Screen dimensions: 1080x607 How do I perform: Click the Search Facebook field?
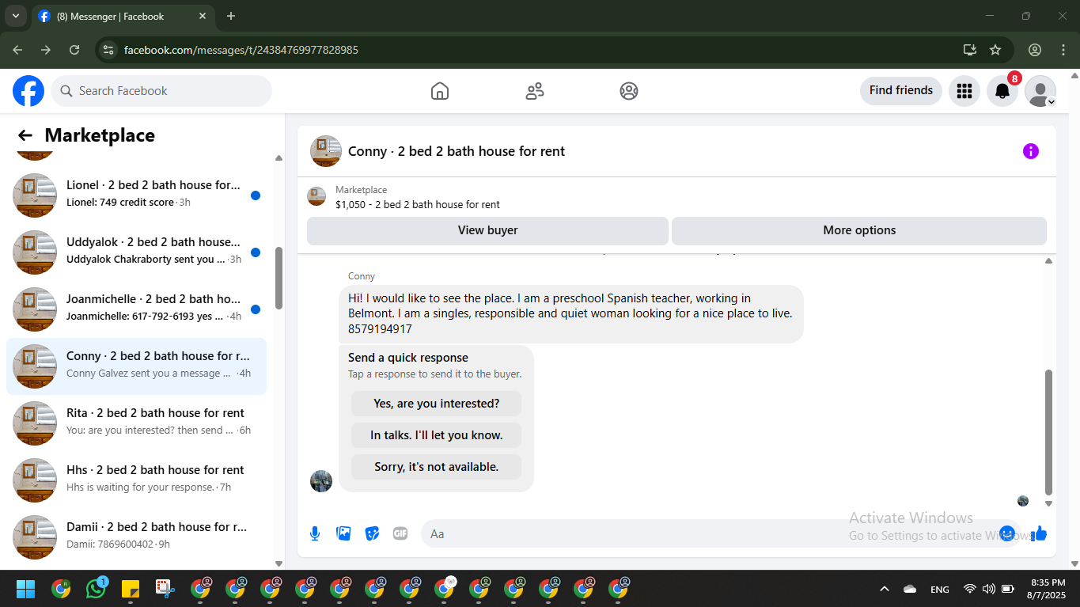pyautogui.click(x=161, y=91)
